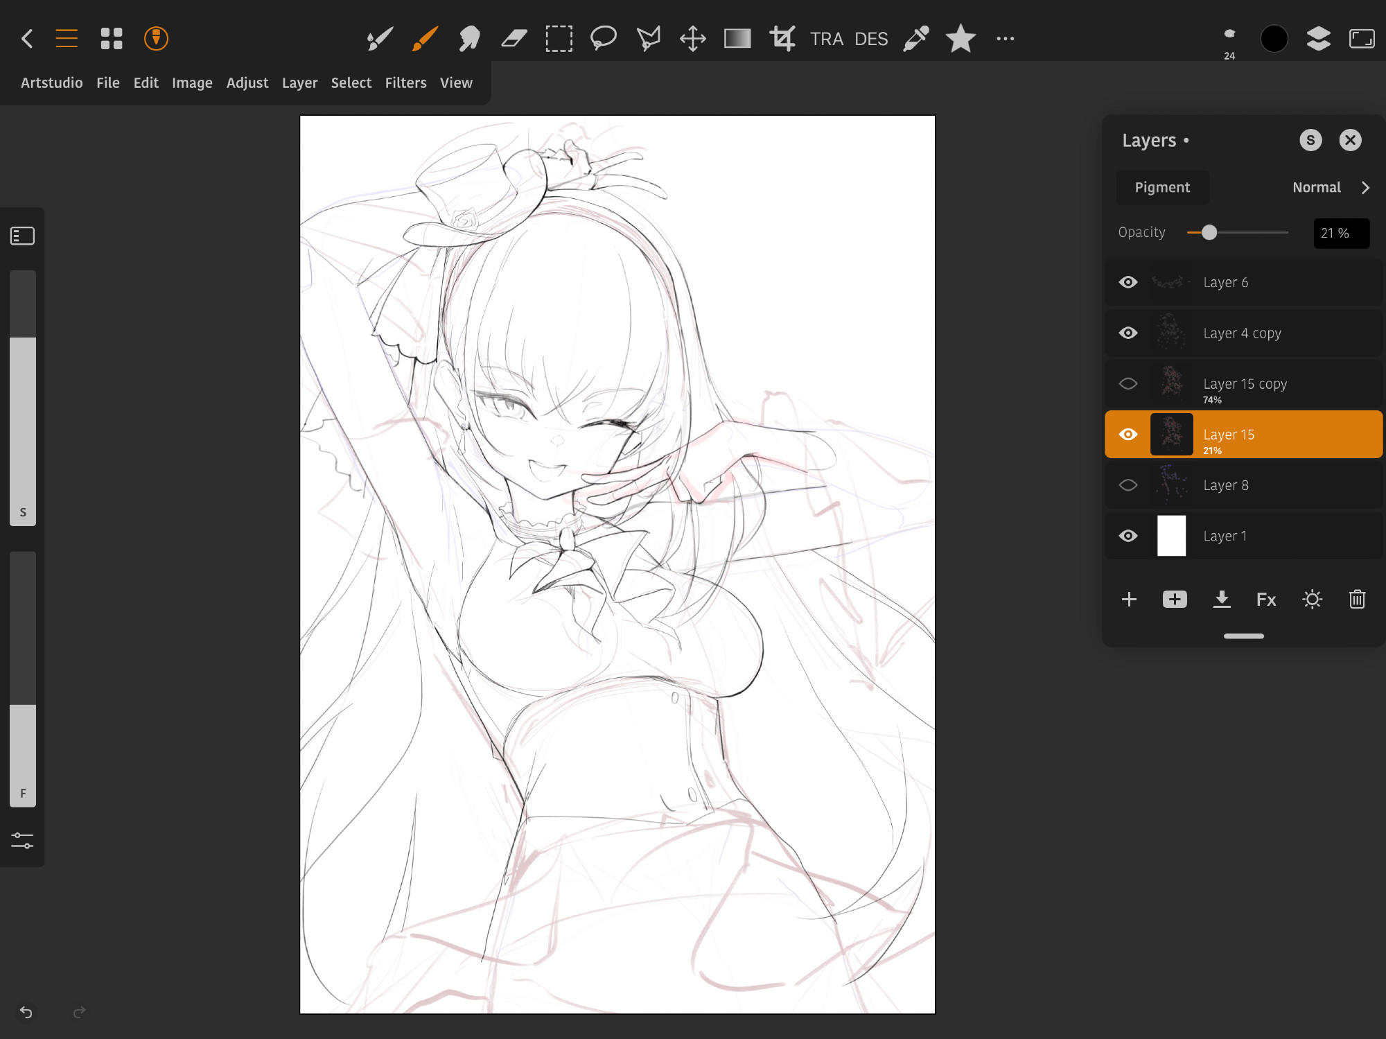Toggle fullscreen canvas view
This screenshot has width=1386, height=1039.
point(1362,39)
